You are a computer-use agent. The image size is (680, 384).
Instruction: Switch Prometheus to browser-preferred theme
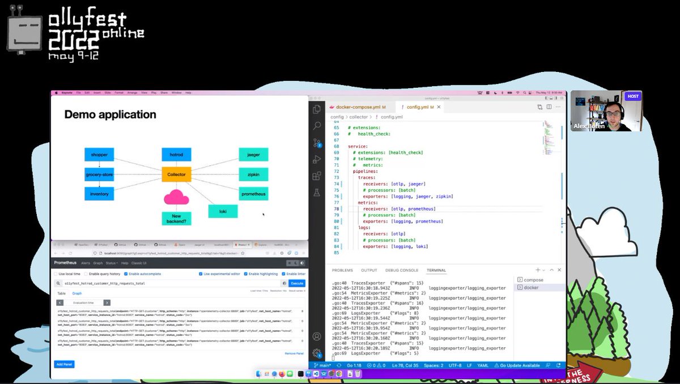(x=302, y=263)
